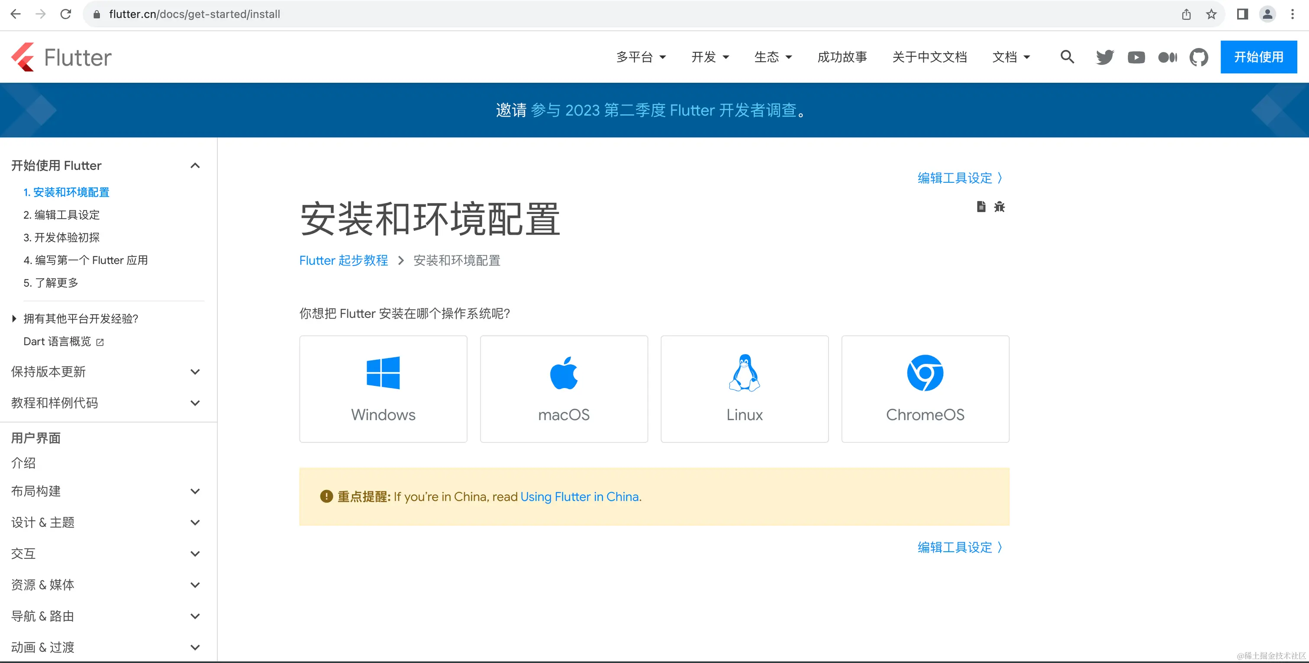Open the 开发 dropdown menu
Viewport: 1309px width, 663px height.
[710, 57]
